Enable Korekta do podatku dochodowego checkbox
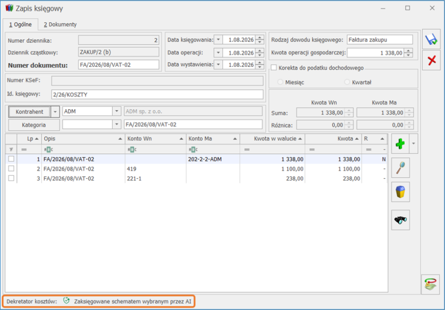Image resolution: width=445 pixels, height=310 pixels. (274, 68)
